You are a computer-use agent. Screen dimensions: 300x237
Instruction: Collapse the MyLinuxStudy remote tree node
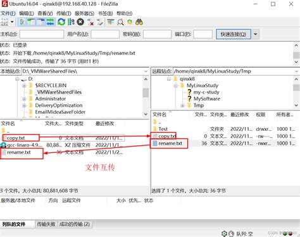[x=175, y=85]
